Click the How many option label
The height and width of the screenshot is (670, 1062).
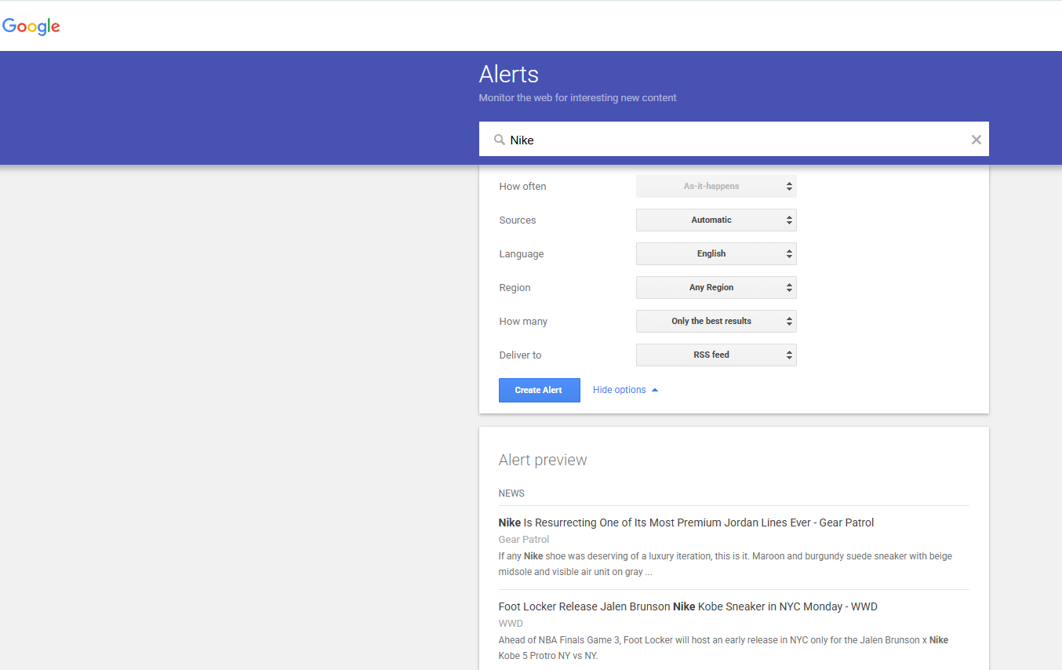coord(523,322)
